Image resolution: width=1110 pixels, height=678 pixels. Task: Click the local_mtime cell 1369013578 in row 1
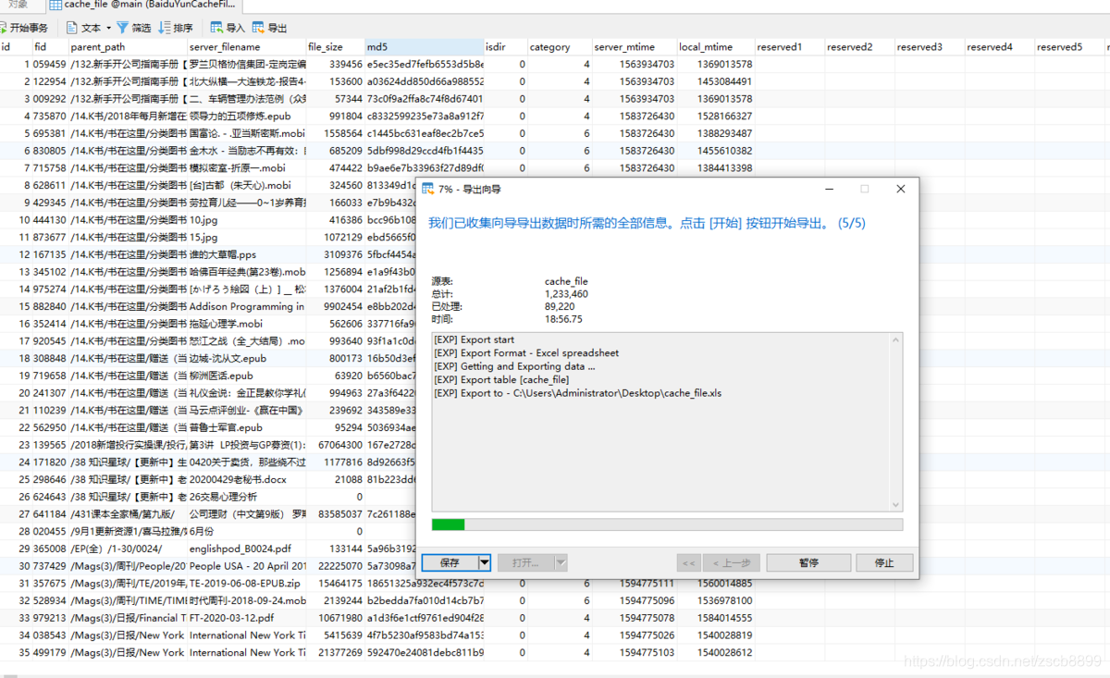716,64
